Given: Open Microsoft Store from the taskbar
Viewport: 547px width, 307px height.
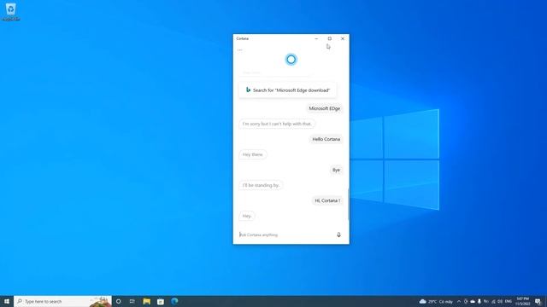Looking at the screenshot, I should click(x=161, y=301).
